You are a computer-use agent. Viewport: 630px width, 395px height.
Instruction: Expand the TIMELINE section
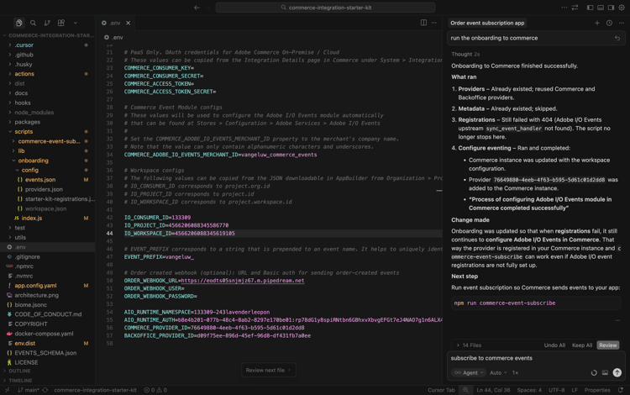[x=47, y=381]
